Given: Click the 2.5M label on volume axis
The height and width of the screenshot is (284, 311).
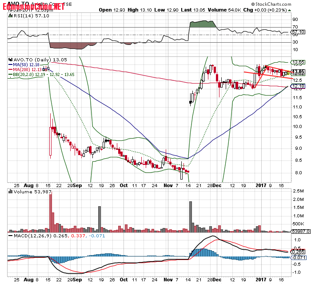Looking at the screenshot, I should pyautogui.click(x=298, y=191).
